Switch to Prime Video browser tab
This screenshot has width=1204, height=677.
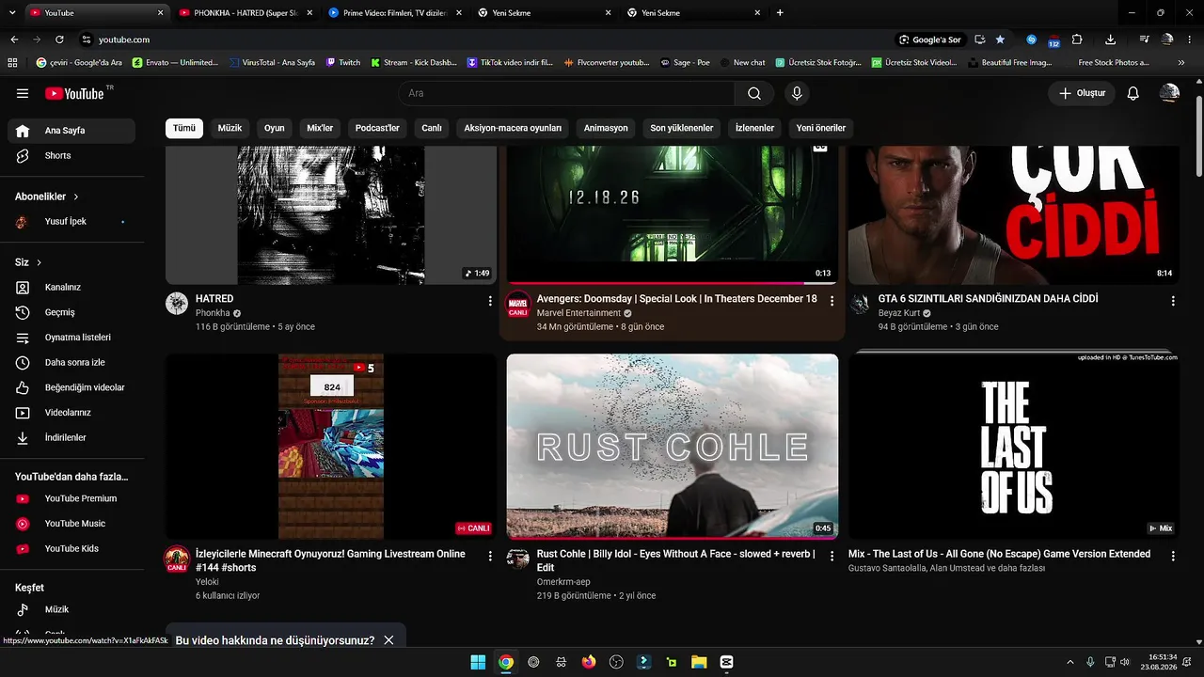(x=393, y=13)
